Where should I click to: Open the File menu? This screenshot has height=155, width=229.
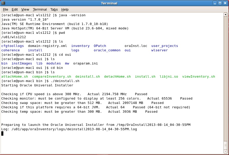(5, 10)
